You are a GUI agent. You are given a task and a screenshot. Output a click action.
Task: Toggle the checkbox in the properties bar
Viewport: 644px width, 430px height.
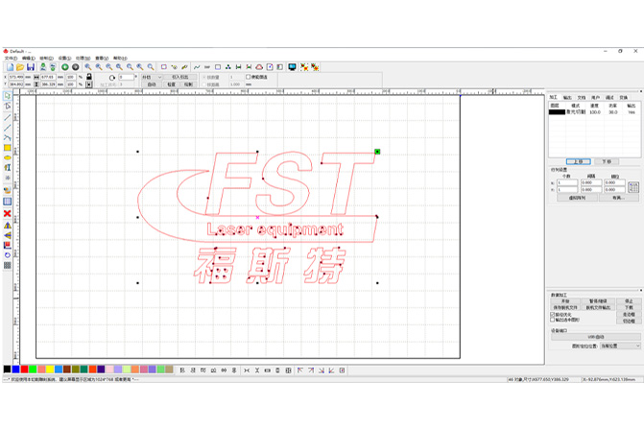coord(248,77)
